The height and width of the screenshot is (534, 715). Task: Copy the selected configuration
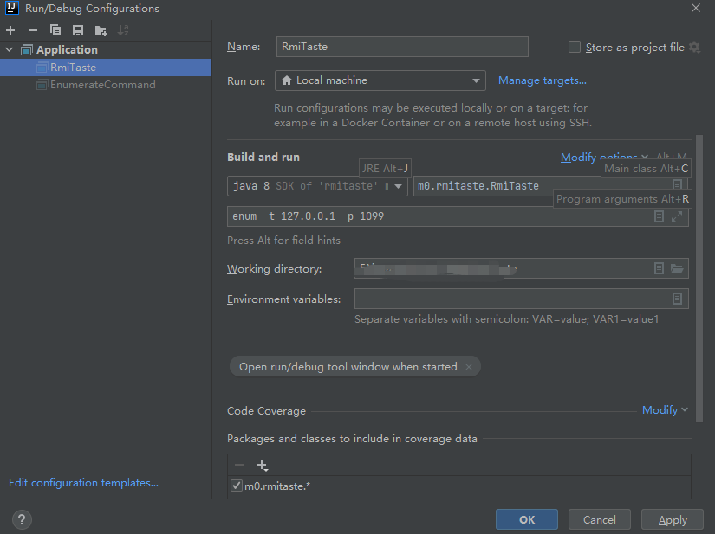(x=55, y=30)
